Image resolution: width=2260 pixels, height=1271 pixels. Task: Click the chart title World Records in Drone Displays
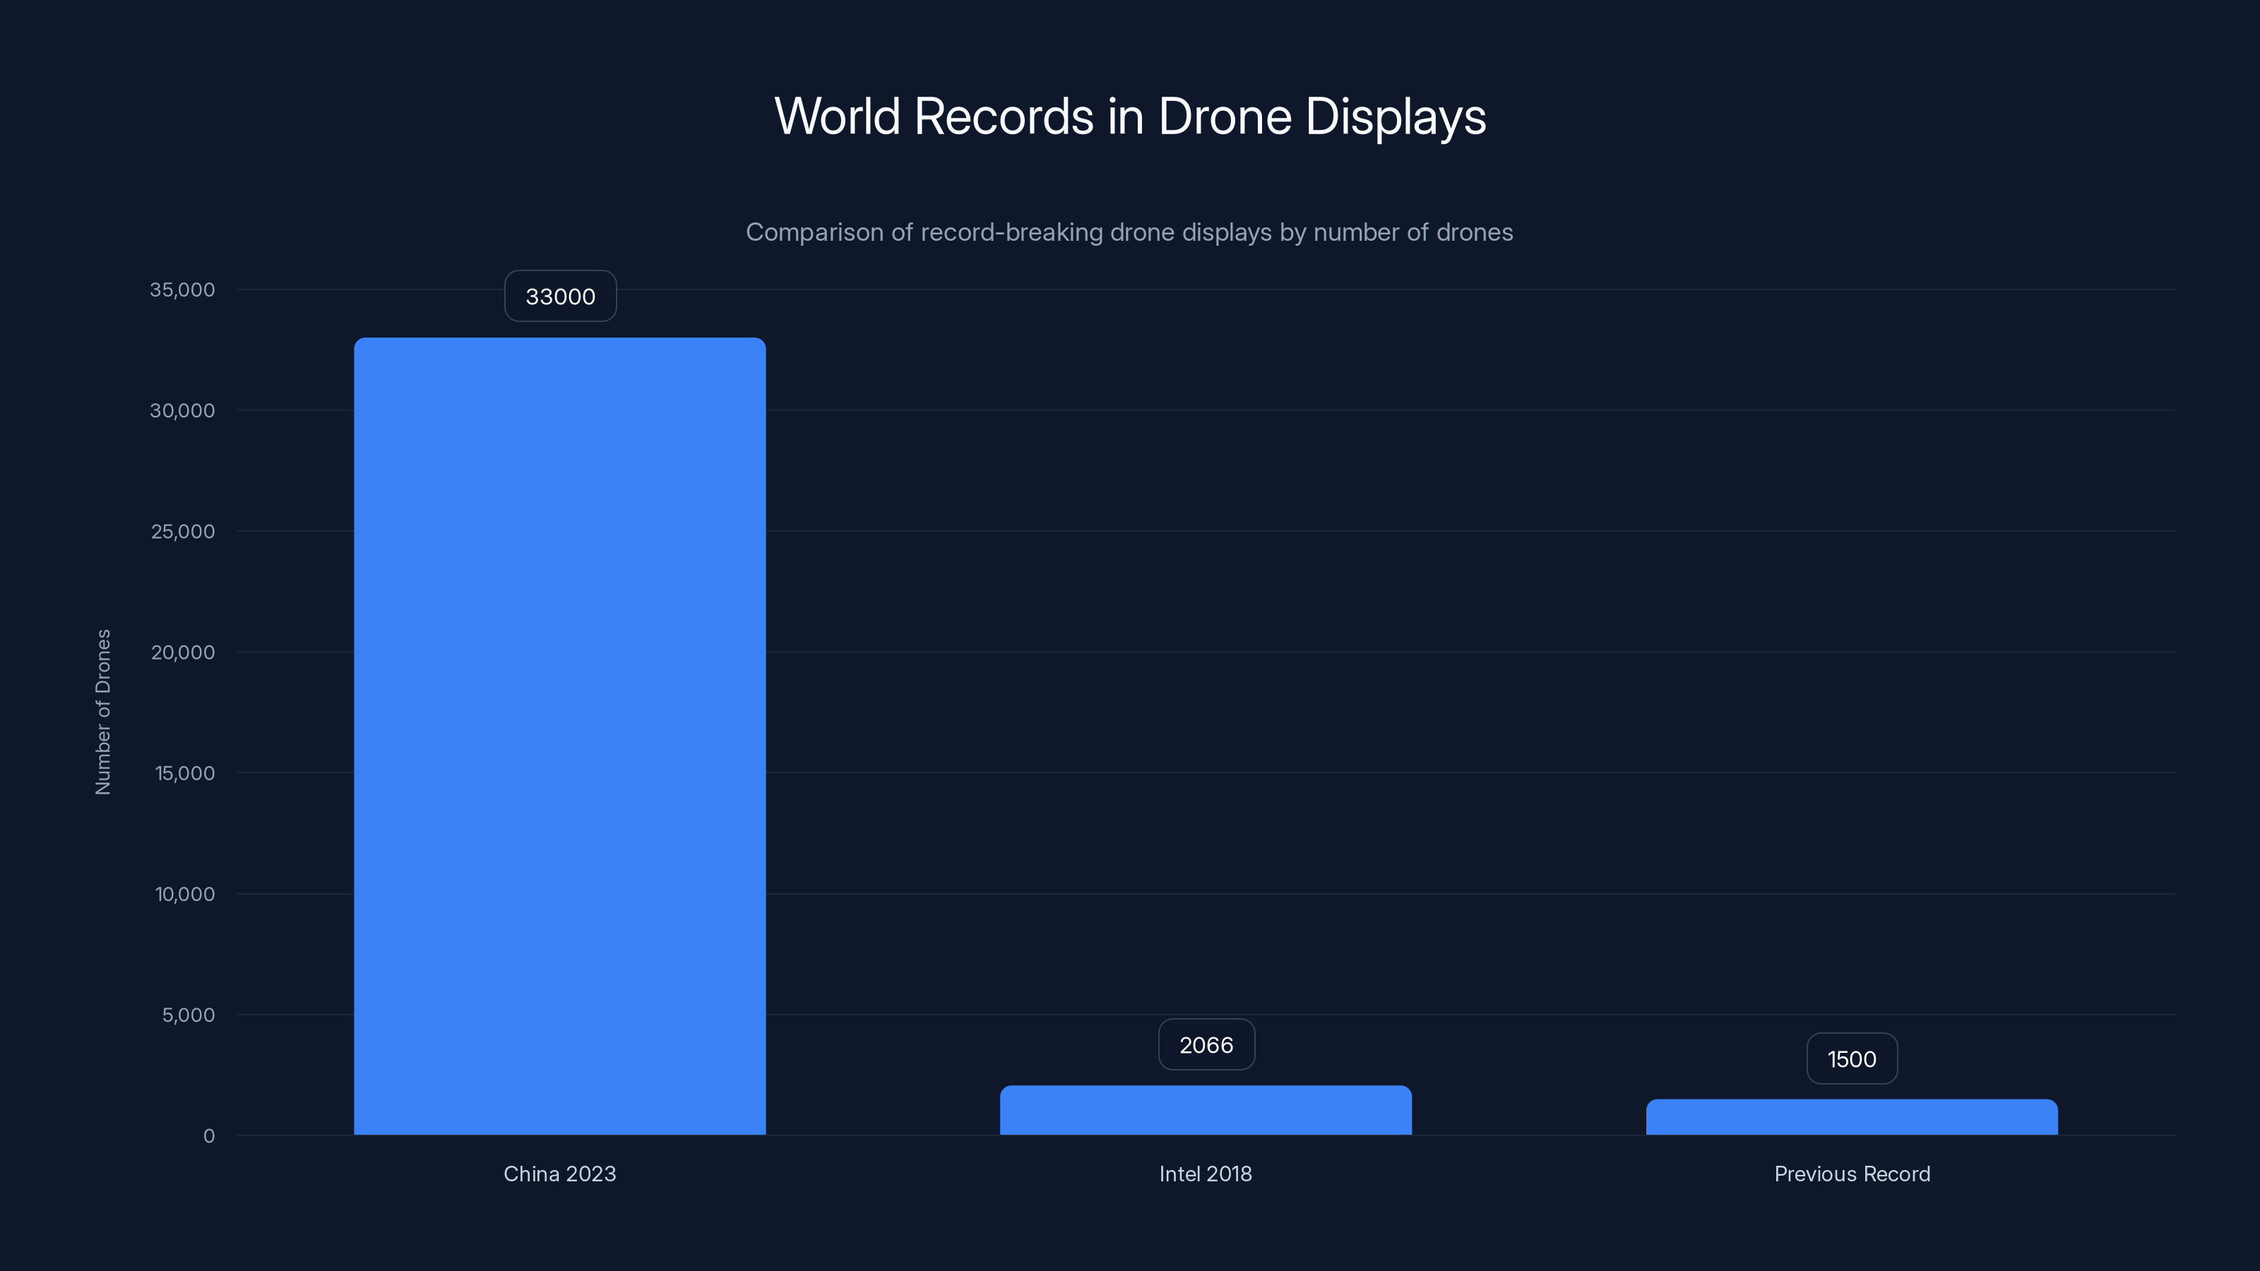click(1130, 117)
